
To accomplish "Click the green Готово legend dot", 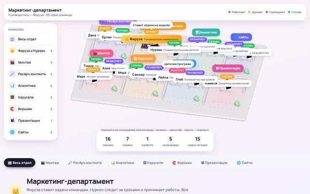I will [x=289, y=12].
